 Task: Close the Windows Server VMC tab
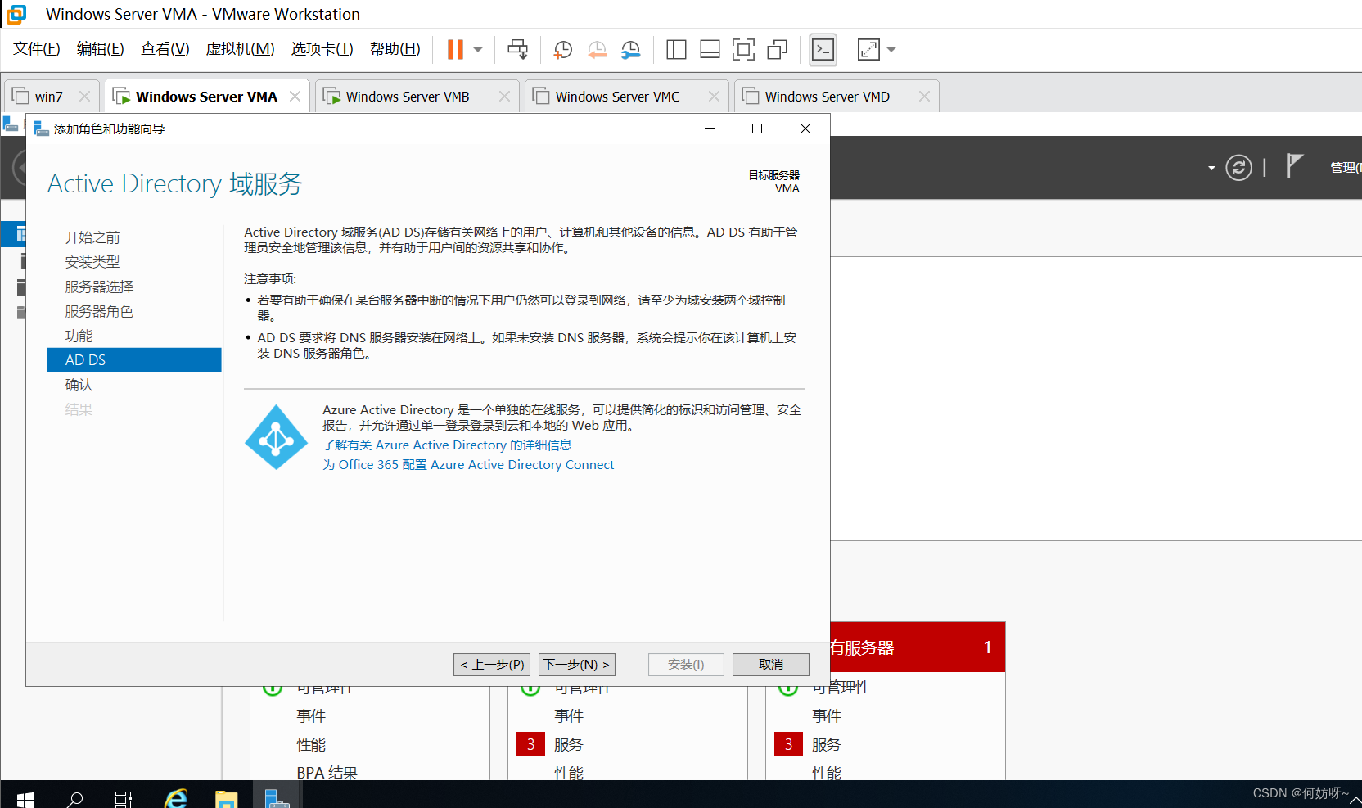(x=714, y=97)
